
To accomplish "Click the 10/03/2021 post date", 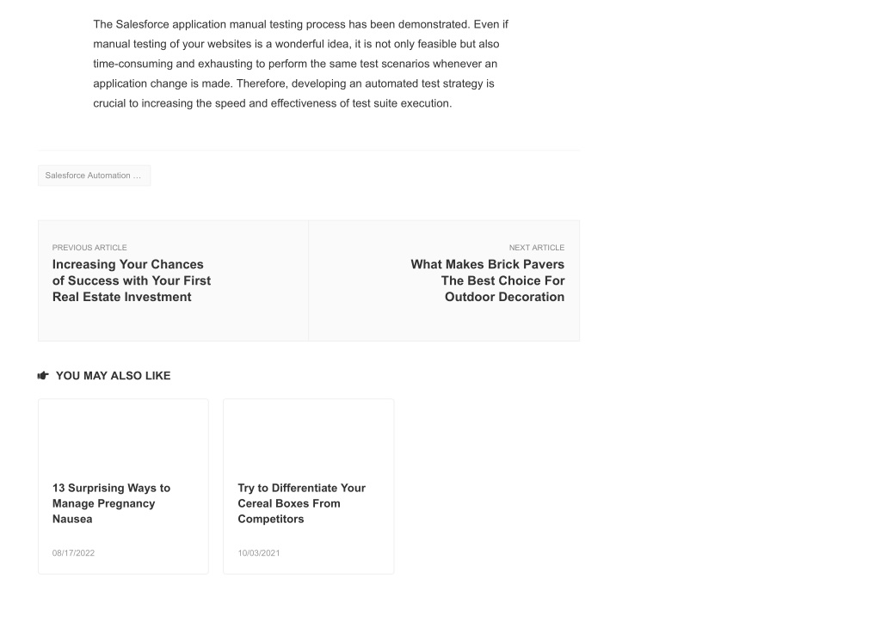I will 258,553.
